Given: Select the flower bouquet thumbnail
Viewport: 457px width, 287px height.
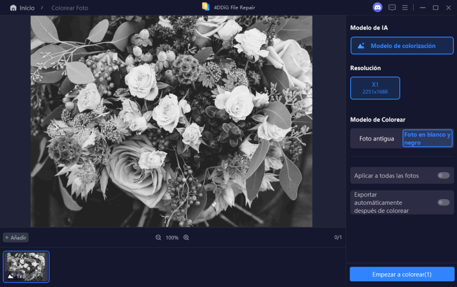Looking at the screenshot, I should click(x=26, y=266).
